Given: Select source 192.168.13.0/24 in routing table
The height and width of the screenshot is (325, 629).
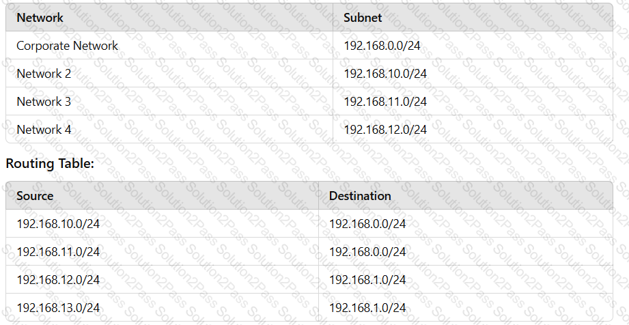Looking at the screenshot, I should [58, 308].
